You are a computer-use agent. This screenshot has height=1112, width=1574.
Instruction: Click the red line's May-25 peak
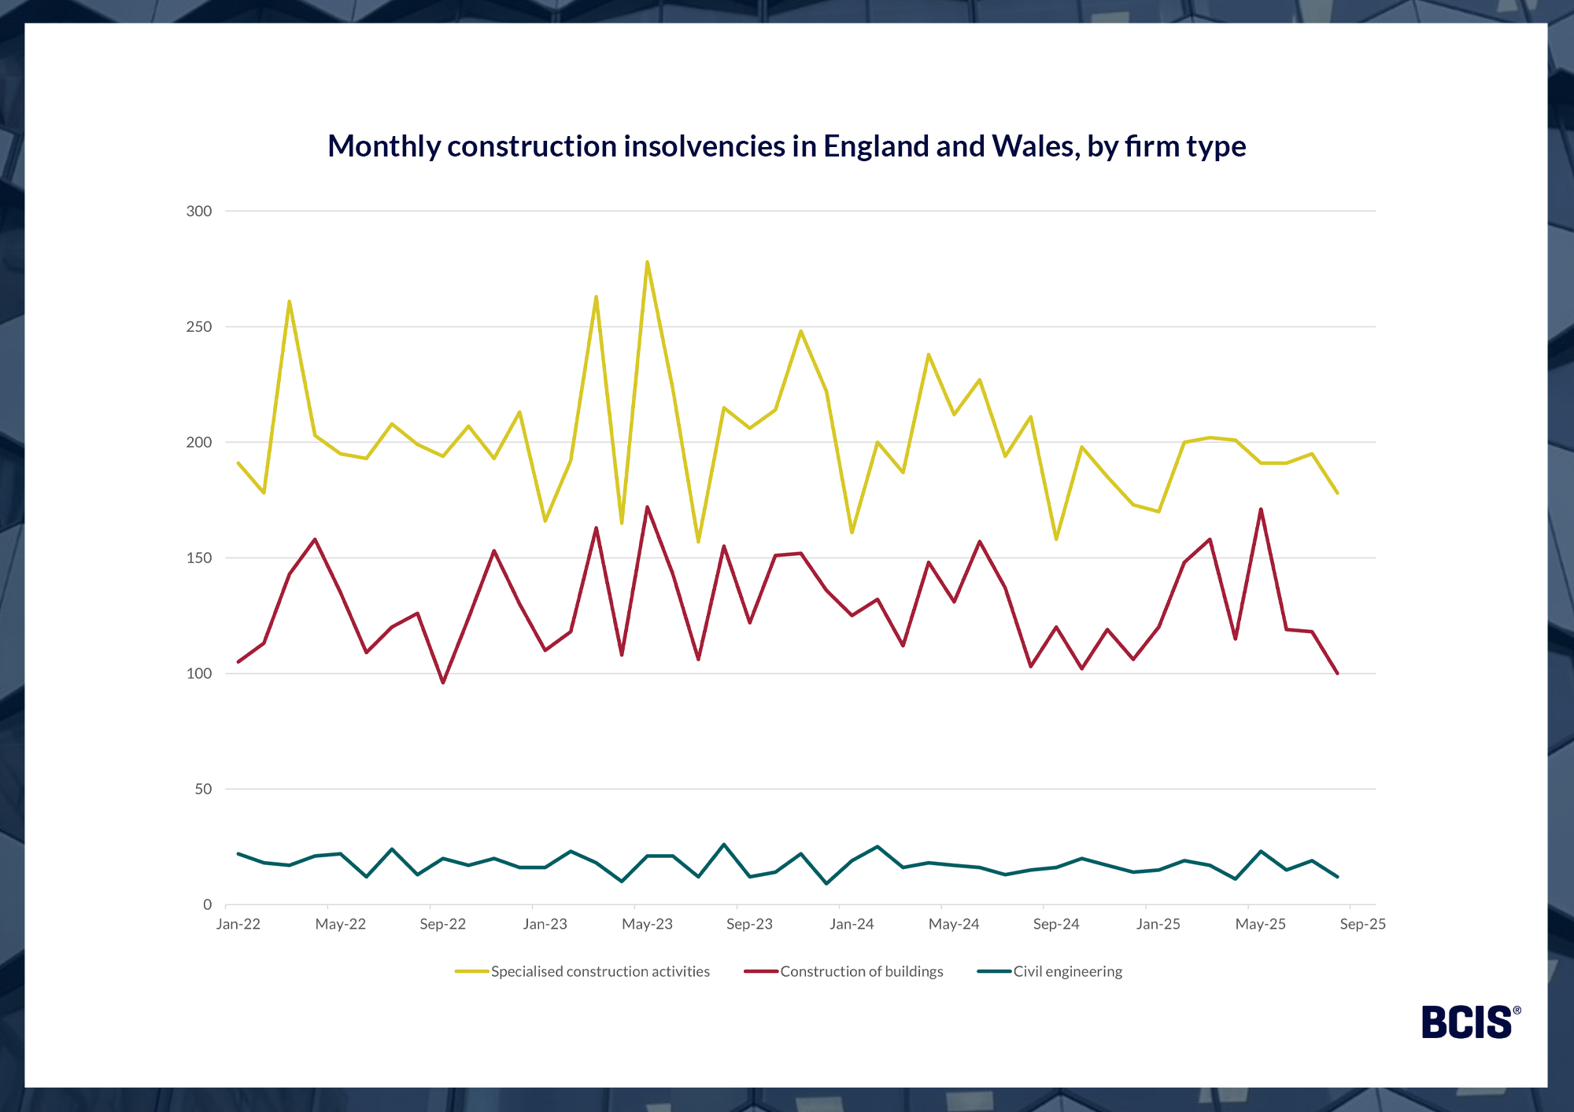[1261, 509]
